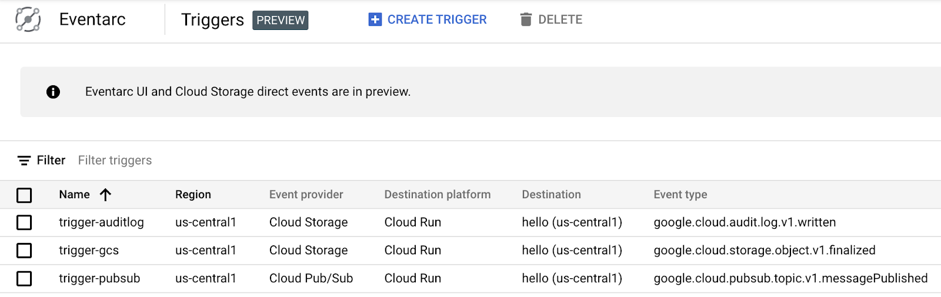Sort by the Region column header
This screenshot has width=941, height=297.
click(193, 195)
